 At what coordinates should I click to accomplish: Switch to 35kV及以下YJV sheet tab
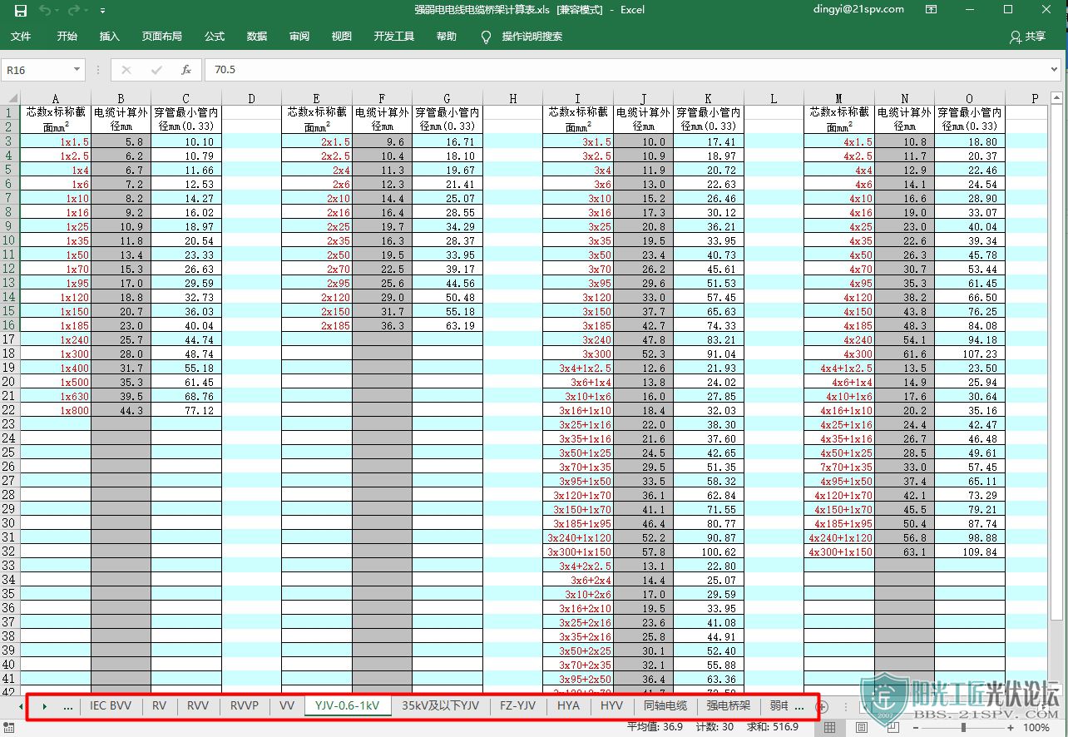coord(440,705)
